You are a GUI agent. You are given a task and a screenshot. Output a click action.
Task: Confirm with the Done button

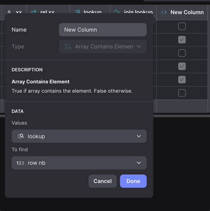(133, 181)
